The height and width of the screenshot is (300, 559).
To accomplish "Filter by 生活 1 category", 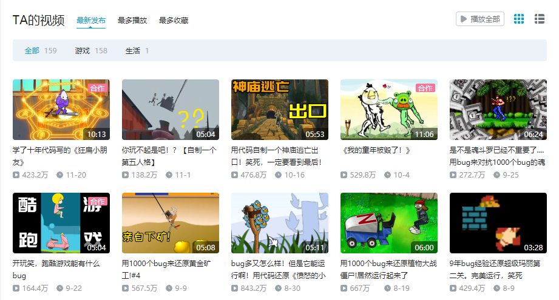I will [x=137, y=50].
